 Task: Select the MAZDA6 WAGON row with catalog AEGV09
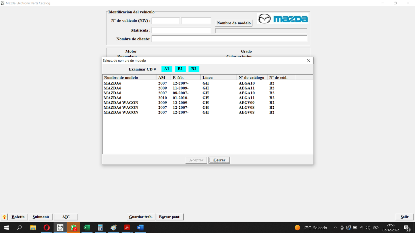tap(207, 103)
